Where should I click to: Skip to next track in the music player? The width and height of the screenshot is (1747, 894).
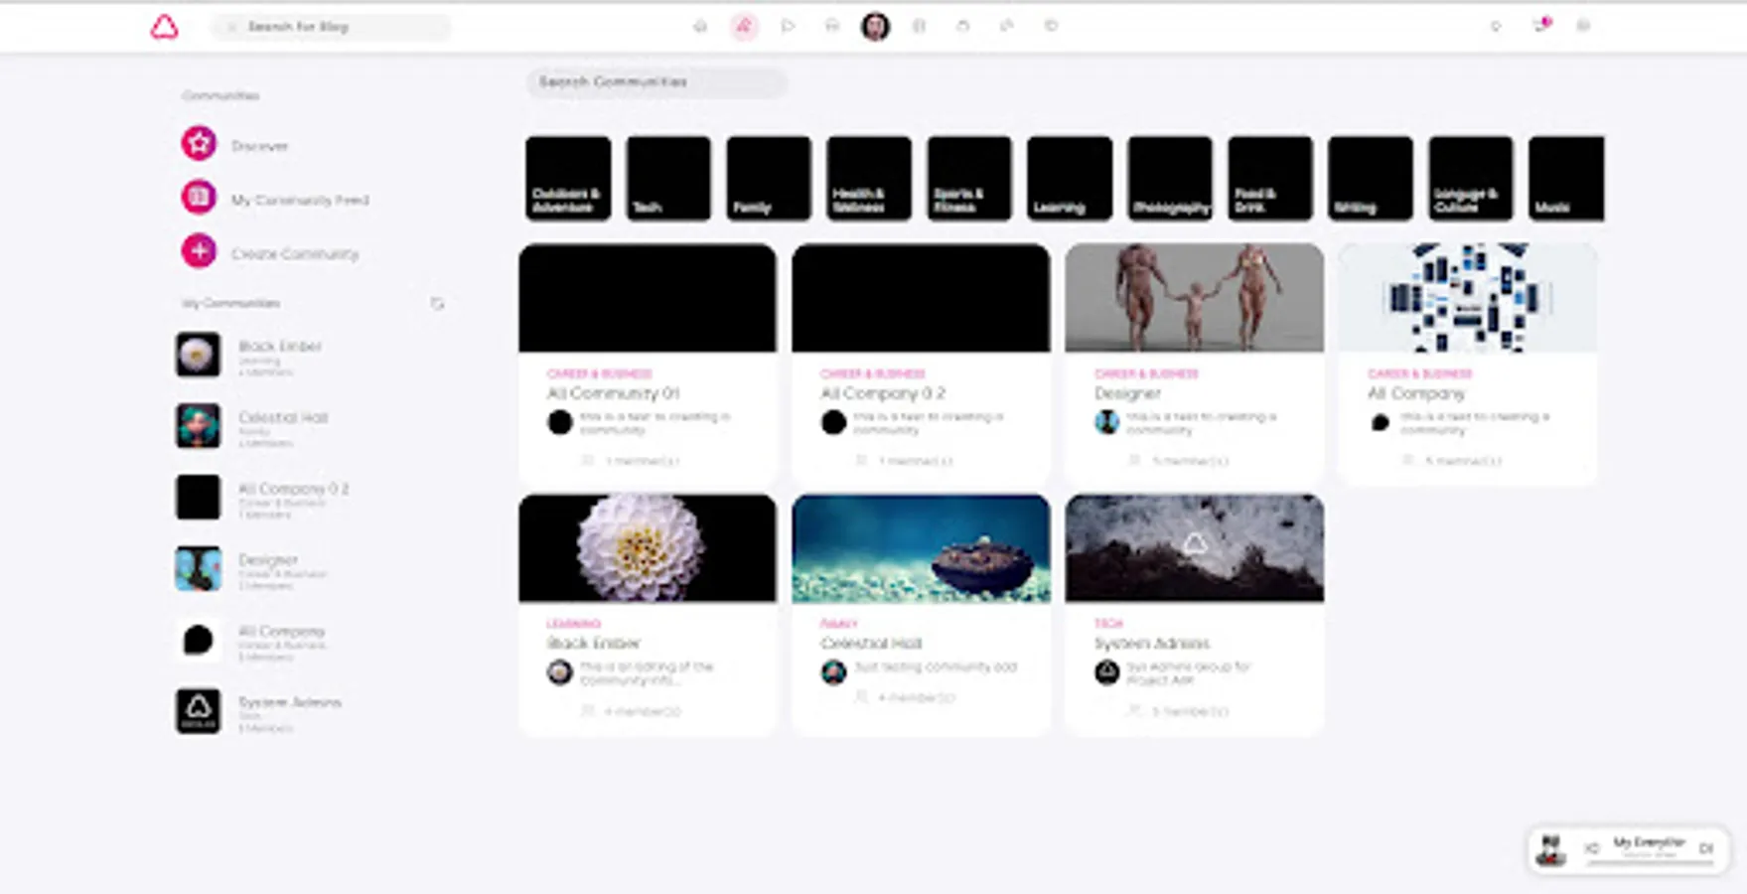(1706, 848)
